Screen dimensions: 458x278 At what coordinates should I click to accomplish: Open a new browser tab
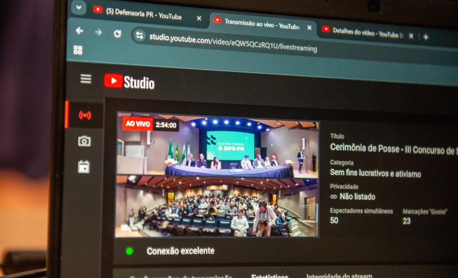(426, 37)
